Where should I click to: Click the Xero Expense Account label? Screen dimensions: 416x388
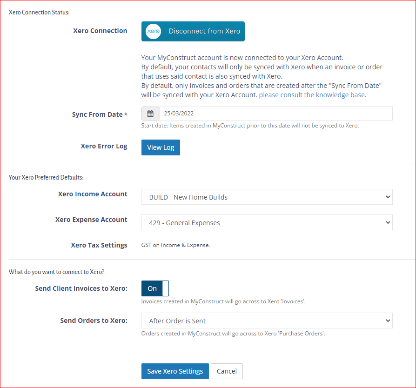(x=91, y=220)
